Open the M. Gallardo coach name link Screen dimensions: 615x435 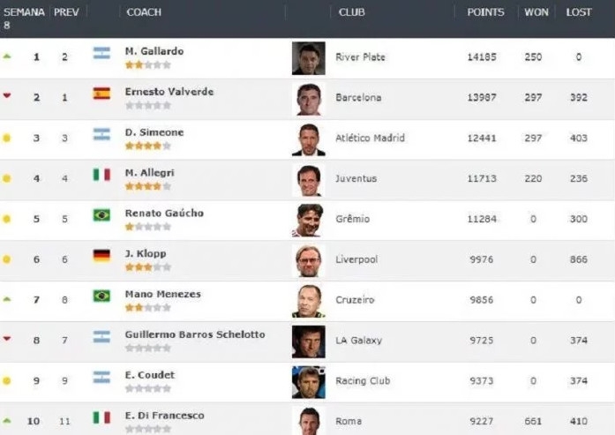tap(154, 51)
